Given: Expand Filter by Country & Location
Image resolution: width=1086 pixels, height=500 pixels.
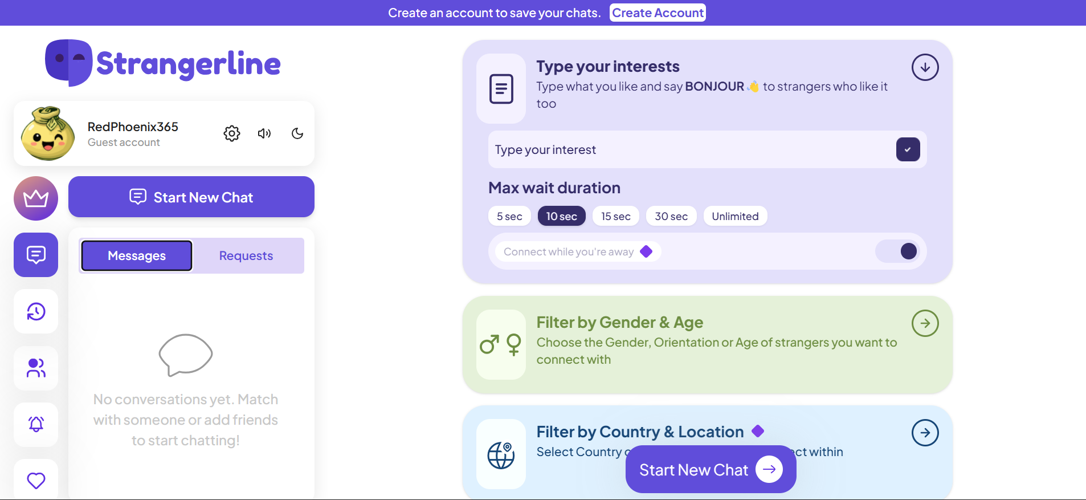Looking at the screenshot, I should (925, 433).
